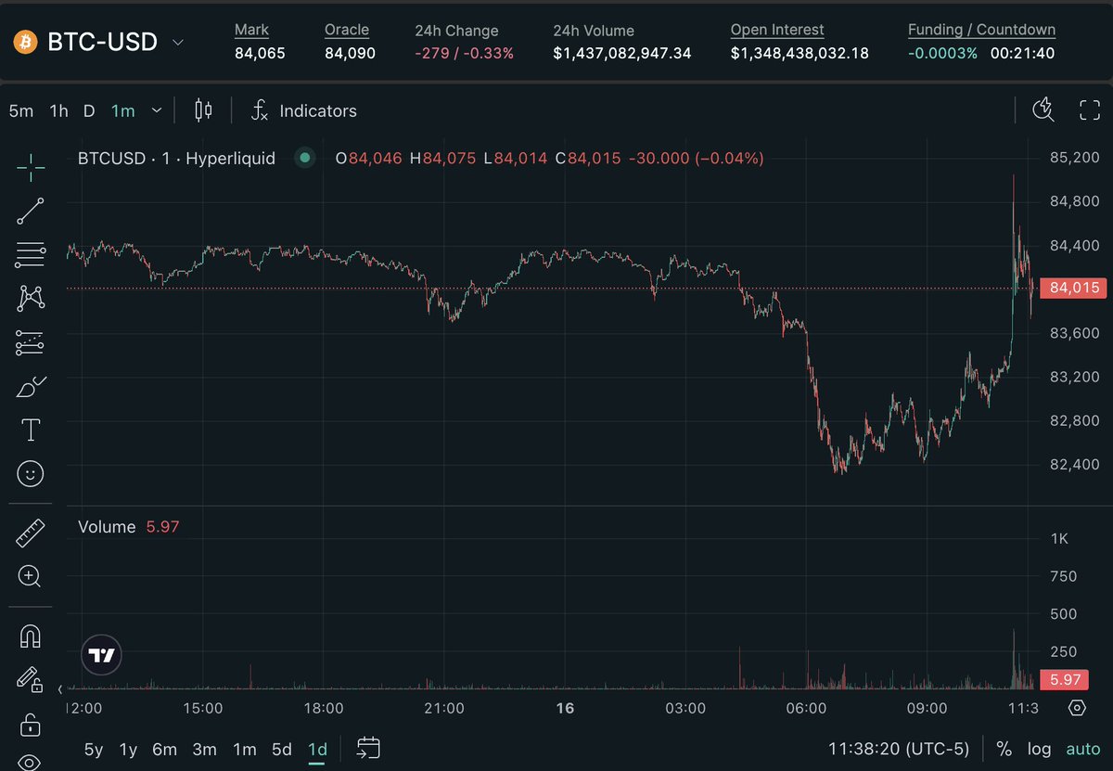Click the funding rate -0.0003%

point(942,53)
